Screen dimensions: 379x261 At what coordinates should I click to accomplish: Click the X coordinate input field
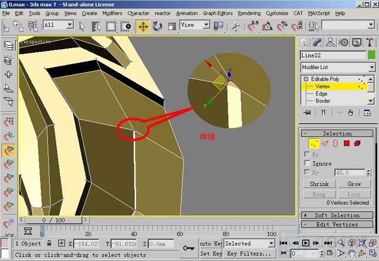point(86,244)
